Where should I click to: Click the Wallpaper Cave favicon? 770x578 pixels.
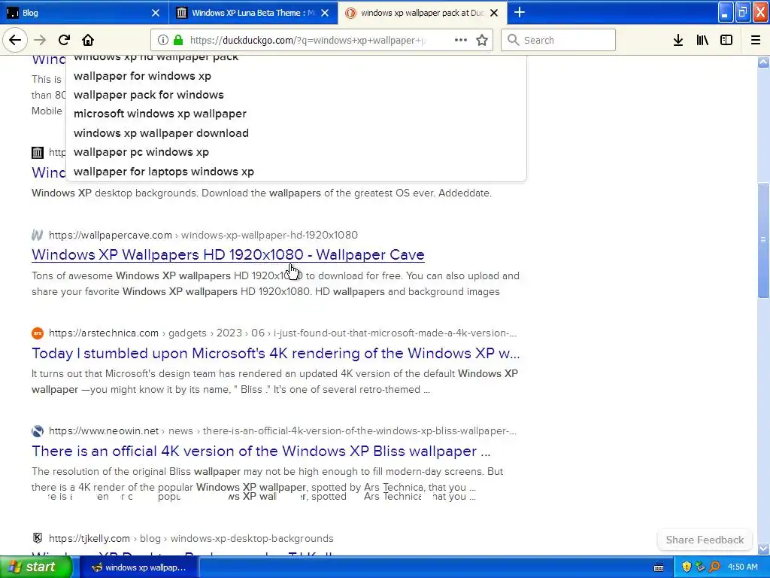coord(38,235)
